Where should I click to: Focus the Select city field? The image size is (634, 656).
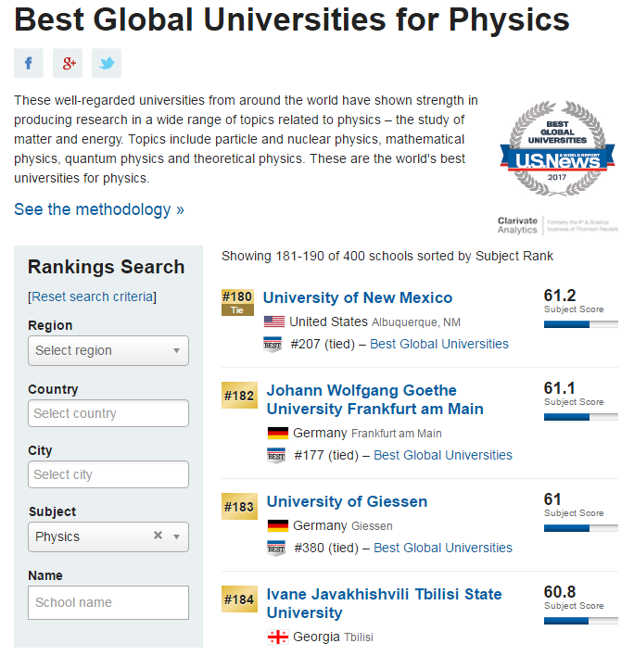[x=108, y=474]
